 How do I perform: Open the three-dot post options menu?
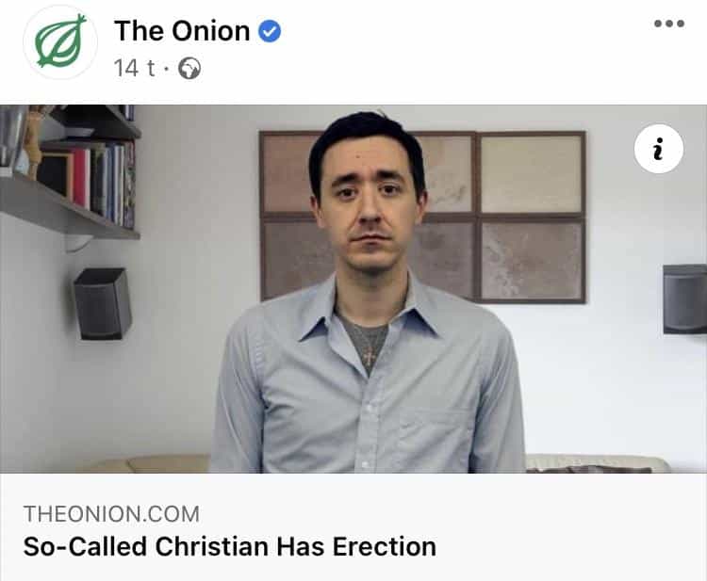[669, 24]
